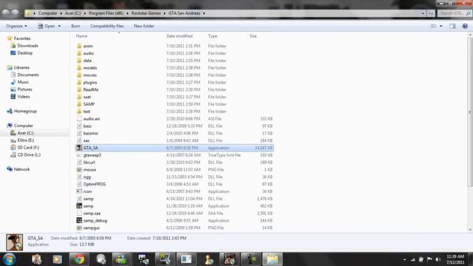The image size is (473, 266).
Task: Select the mouse PNG file icon
Action: coord(79,169)
